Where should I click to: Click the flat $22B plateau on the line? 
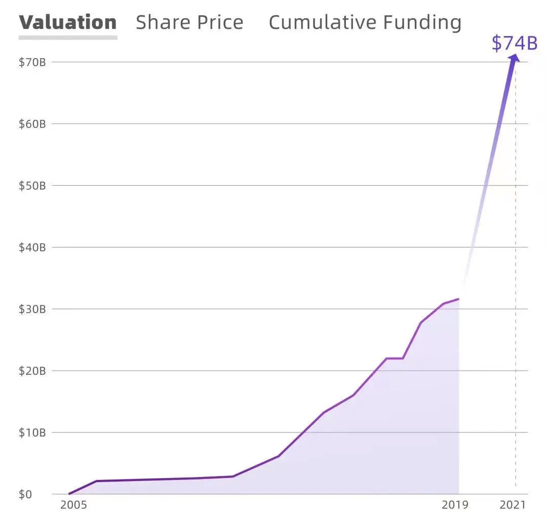pyautogui.click(x=395, y=358)
